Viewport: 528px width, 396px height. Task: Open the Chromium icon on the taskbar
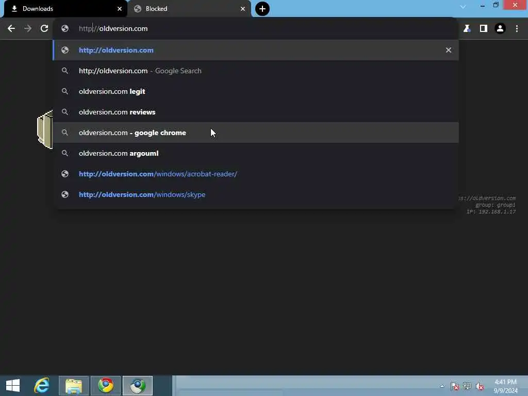[138, 386]
